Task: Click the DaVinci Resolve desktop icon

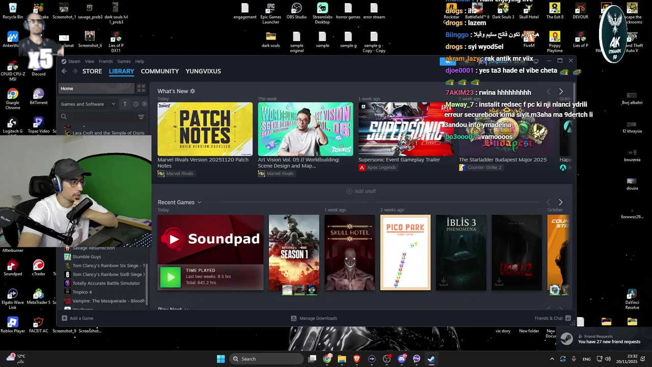Action: click(x=632, y=300)
